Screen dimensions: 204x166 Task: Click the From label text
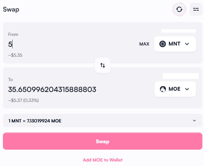(13, 34)
